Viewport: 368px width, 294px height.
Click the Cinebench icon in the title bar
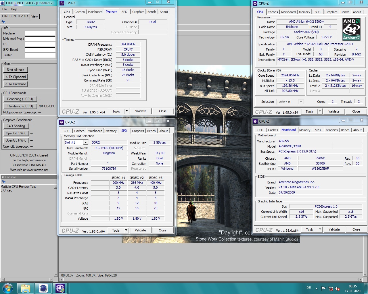coord(3,3)
